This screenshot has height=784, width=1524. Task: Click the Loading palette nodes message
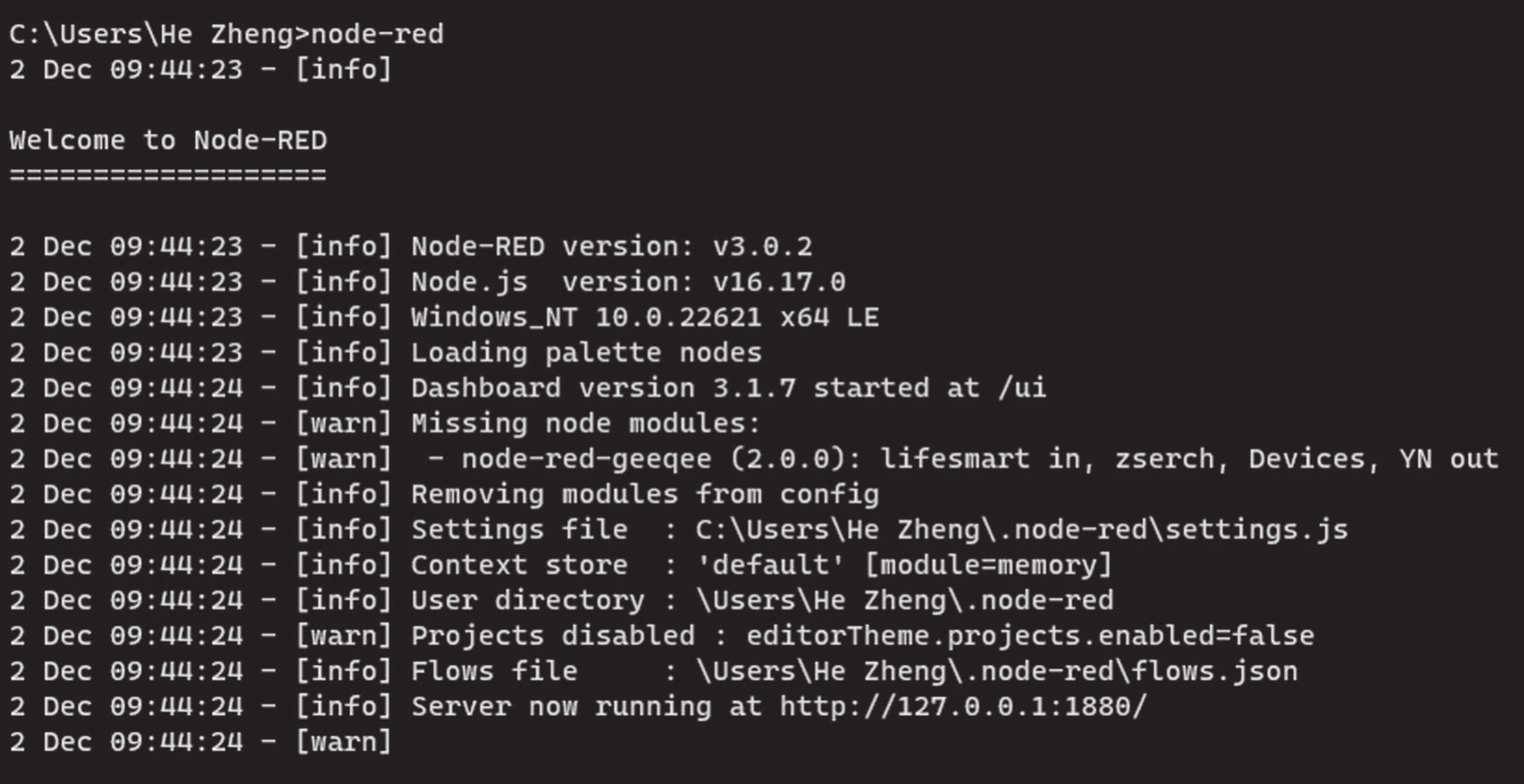pos(586,353)
